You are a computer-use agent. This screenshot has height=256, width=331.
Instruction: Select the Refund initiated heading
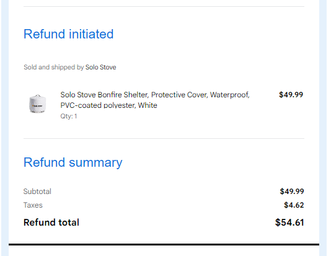click(x=69, y=34)
